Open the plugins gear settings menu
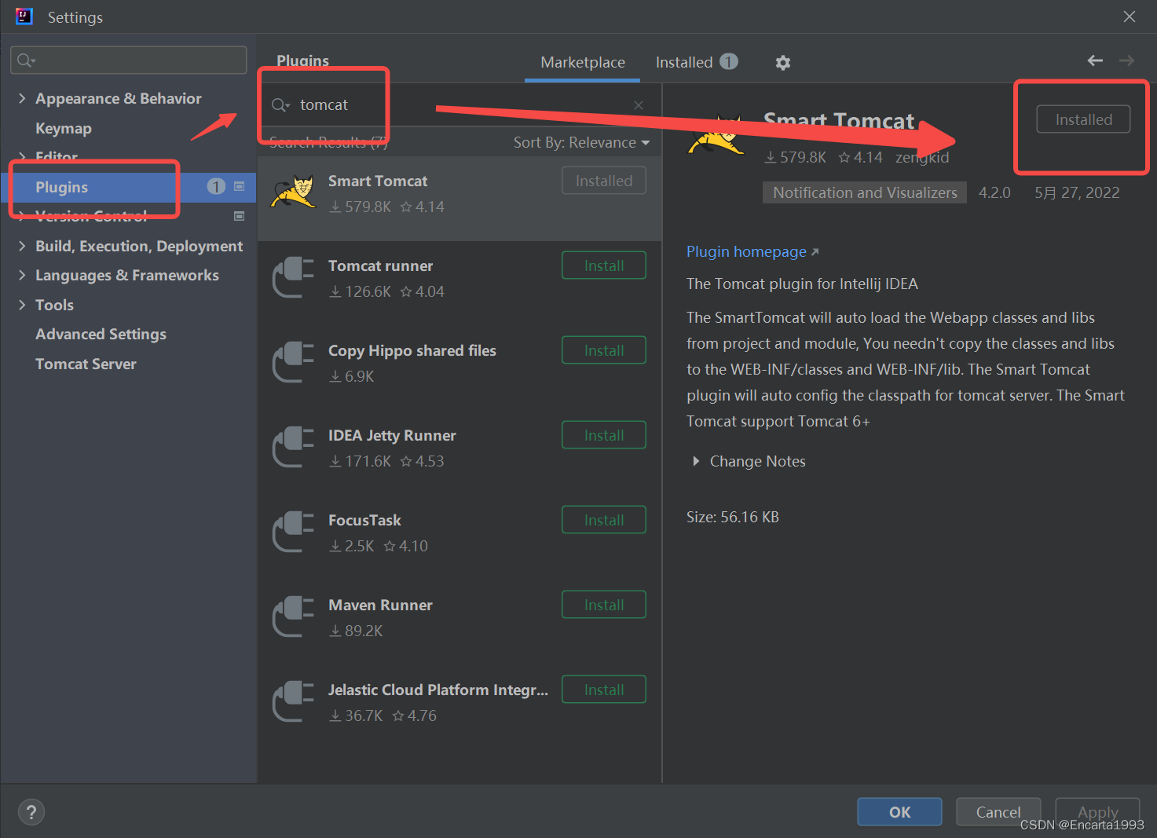 [x=782, y=63]
